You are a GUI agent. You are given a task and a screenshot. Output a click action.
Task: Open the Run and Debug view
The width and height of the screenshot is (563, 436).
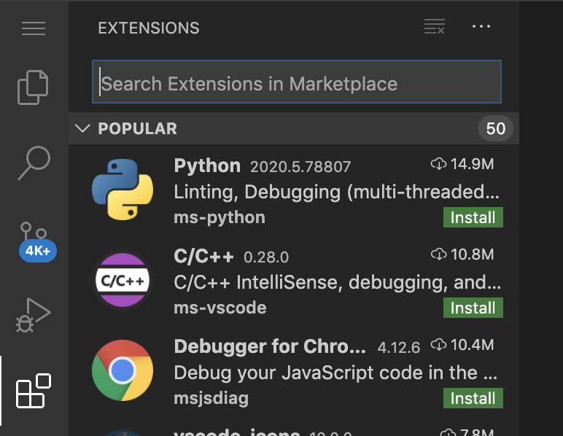click(x=34, y=315)
